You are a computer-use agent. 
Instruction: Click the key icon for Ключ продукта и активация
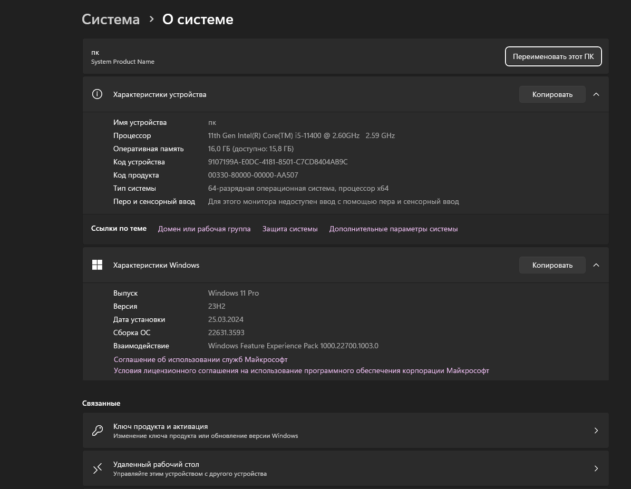click(98, 431)
